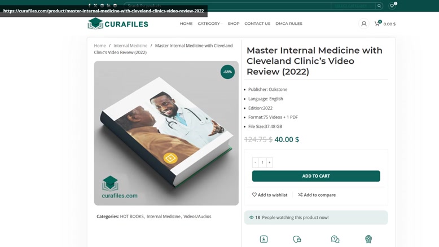Expand the Category menu dropdown
The width and height of the screenshot is (439, 247).
coord(210,24)
